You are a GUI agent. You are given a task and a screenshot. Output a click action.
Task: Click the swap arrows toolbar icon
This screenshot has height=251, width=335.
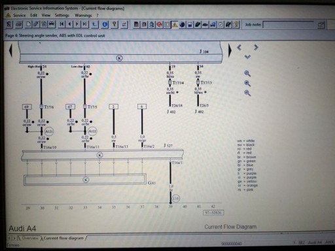pyautogui.click(x=124, y=24)
